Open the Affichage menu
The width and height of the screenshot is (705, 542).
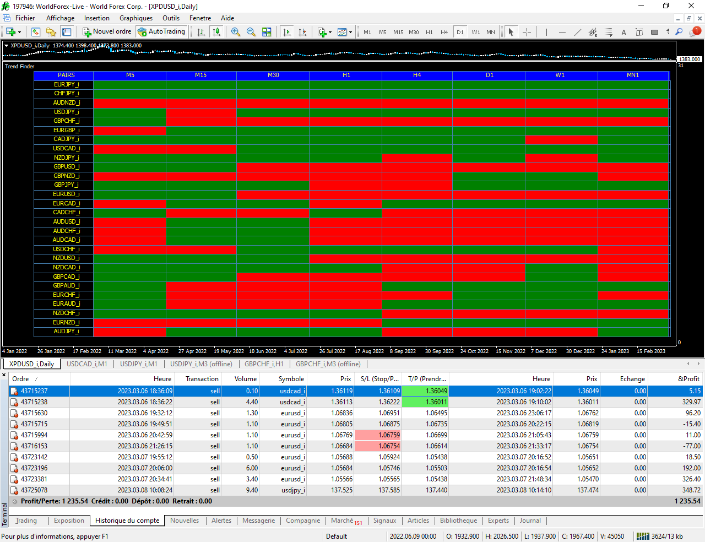[60, 18]
